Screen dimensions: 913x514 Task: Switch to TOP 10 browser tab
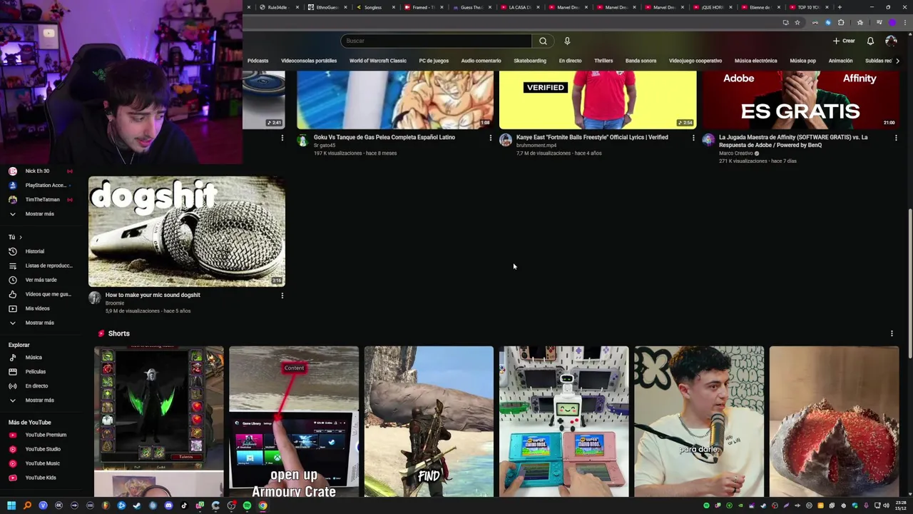pyautogui.click(x=808, y=7)
